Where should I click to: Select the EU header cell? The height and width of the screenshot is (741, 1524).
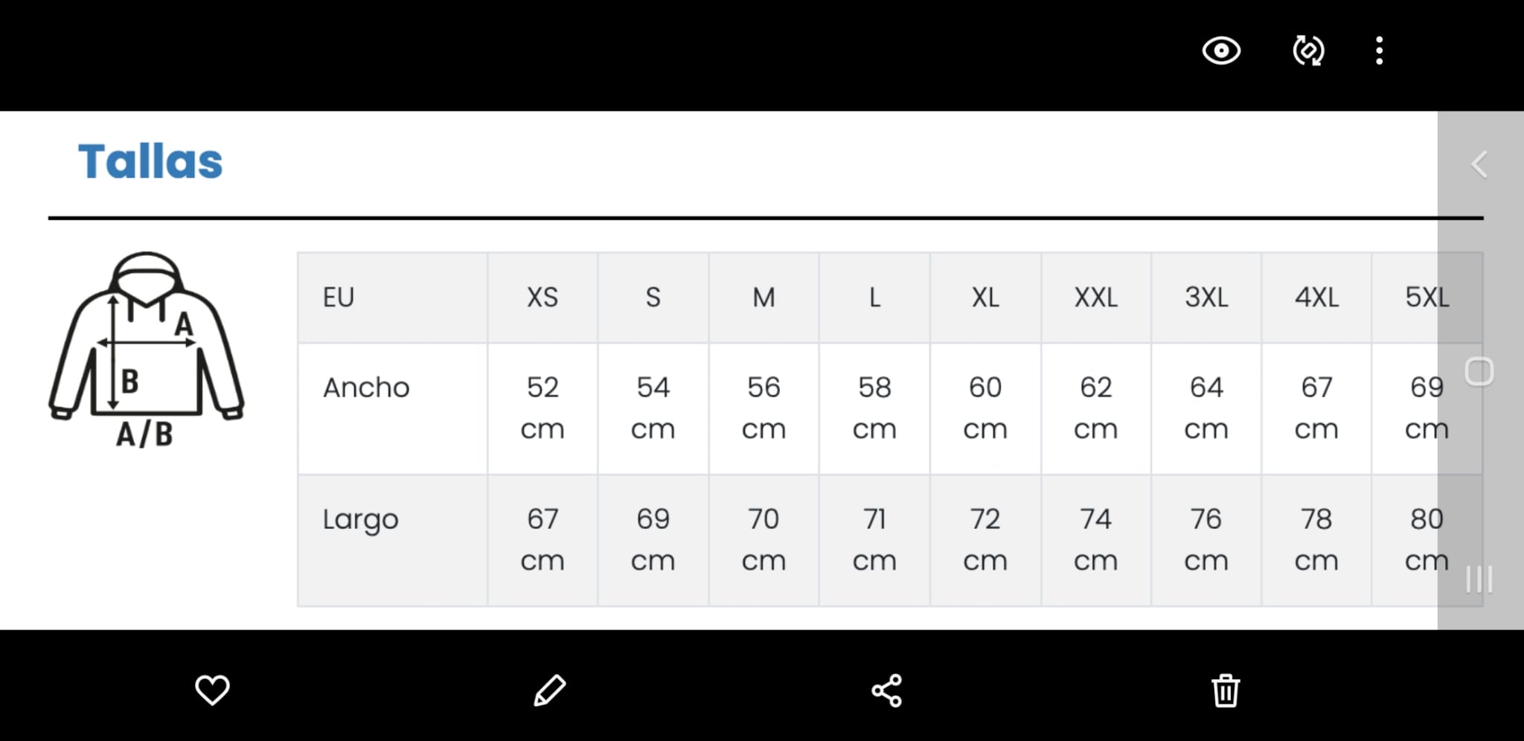coord(393,298)
